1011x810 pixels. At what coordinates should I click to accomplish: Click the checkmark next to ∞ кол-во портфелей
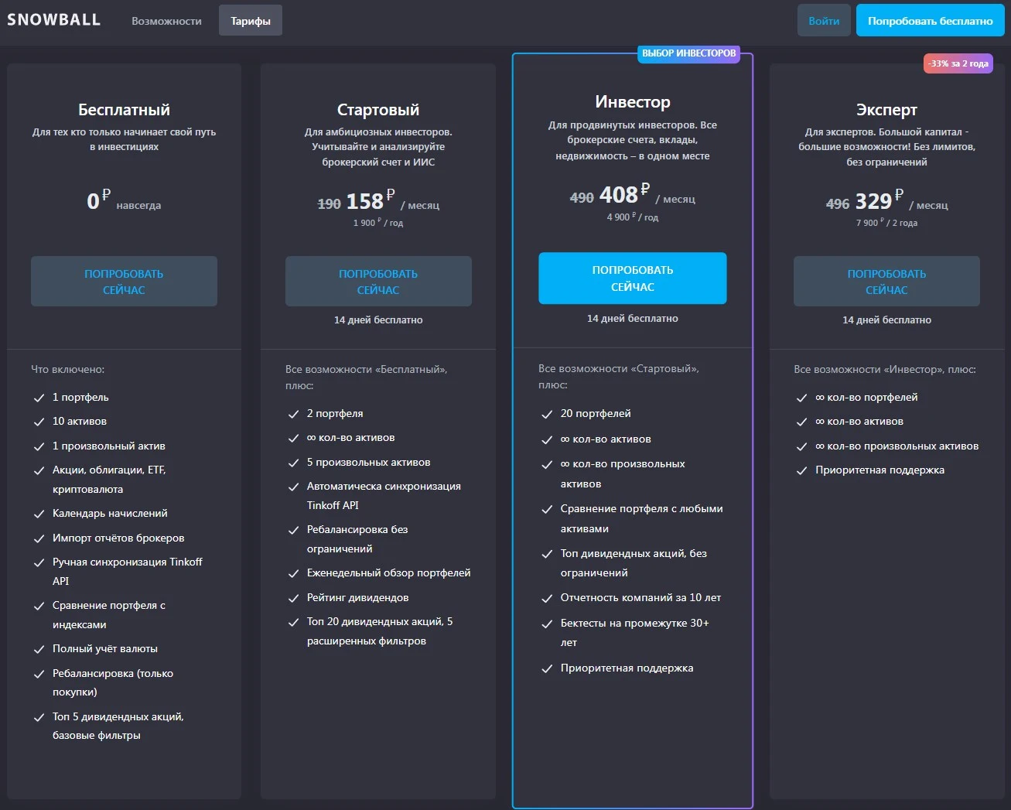tap(801, 398)
